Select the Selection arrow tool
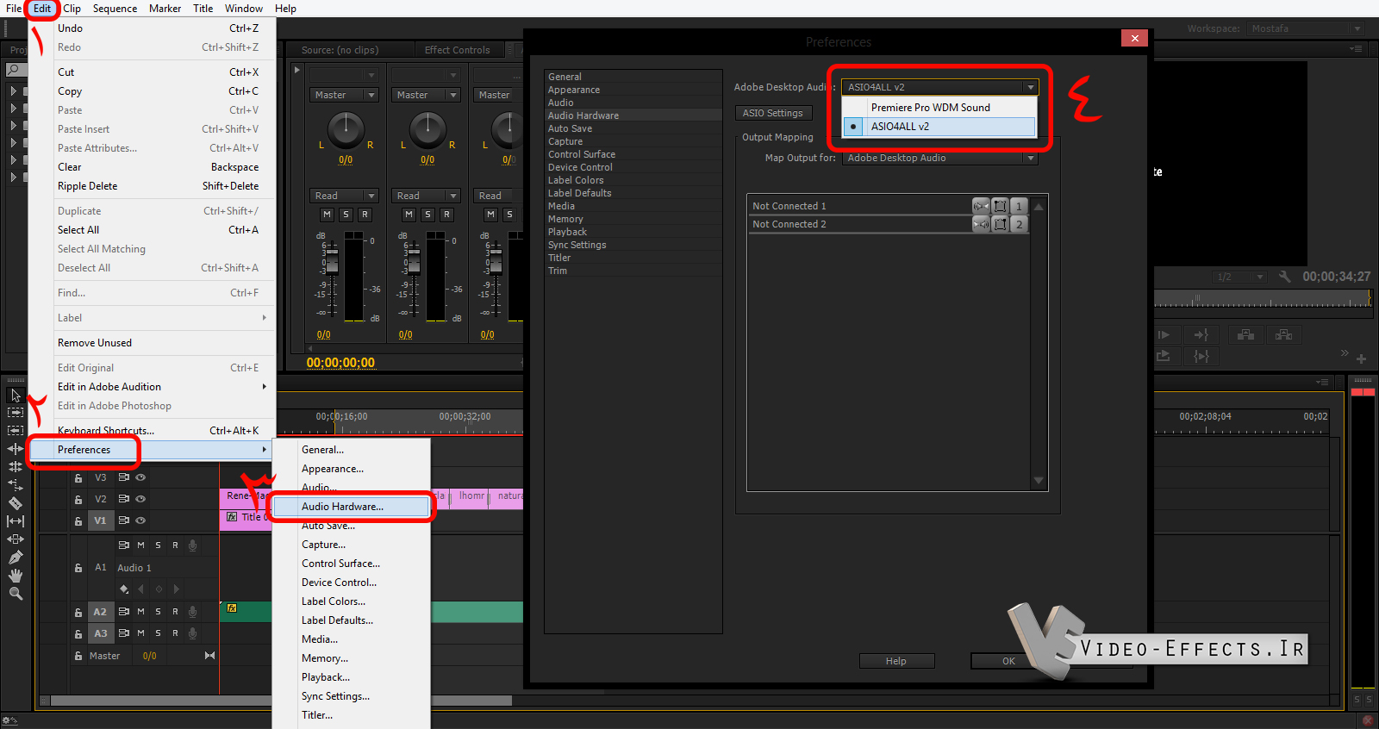Image resolution: width=1379 pixels, height=729 pixels. (16, 396)
